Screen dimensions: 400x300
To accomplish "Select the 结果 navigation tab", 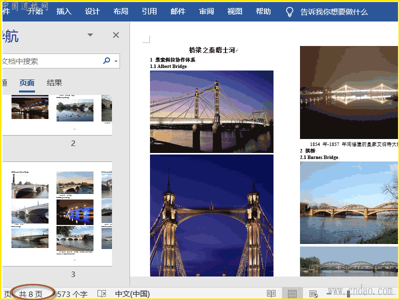I will point(54,83).
